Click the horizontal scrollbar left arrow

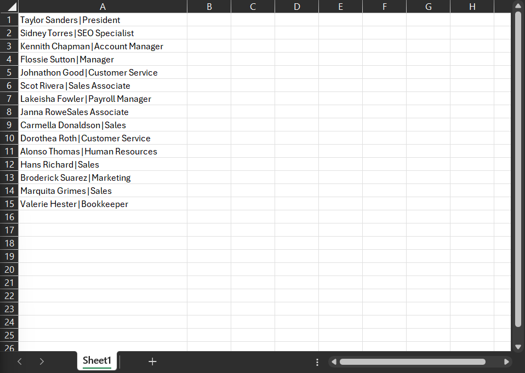click(334, 361)
